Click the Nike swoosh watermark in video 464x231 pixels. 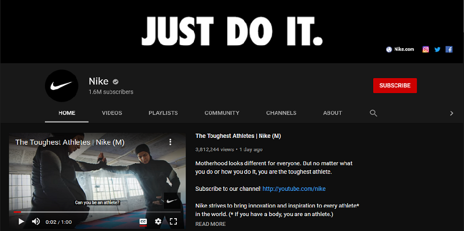coord(172,201)
